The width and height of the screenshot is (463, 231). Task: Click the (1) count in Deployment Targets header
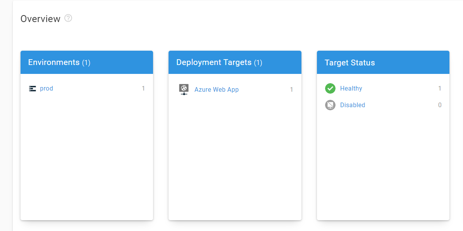coord(258,63)
